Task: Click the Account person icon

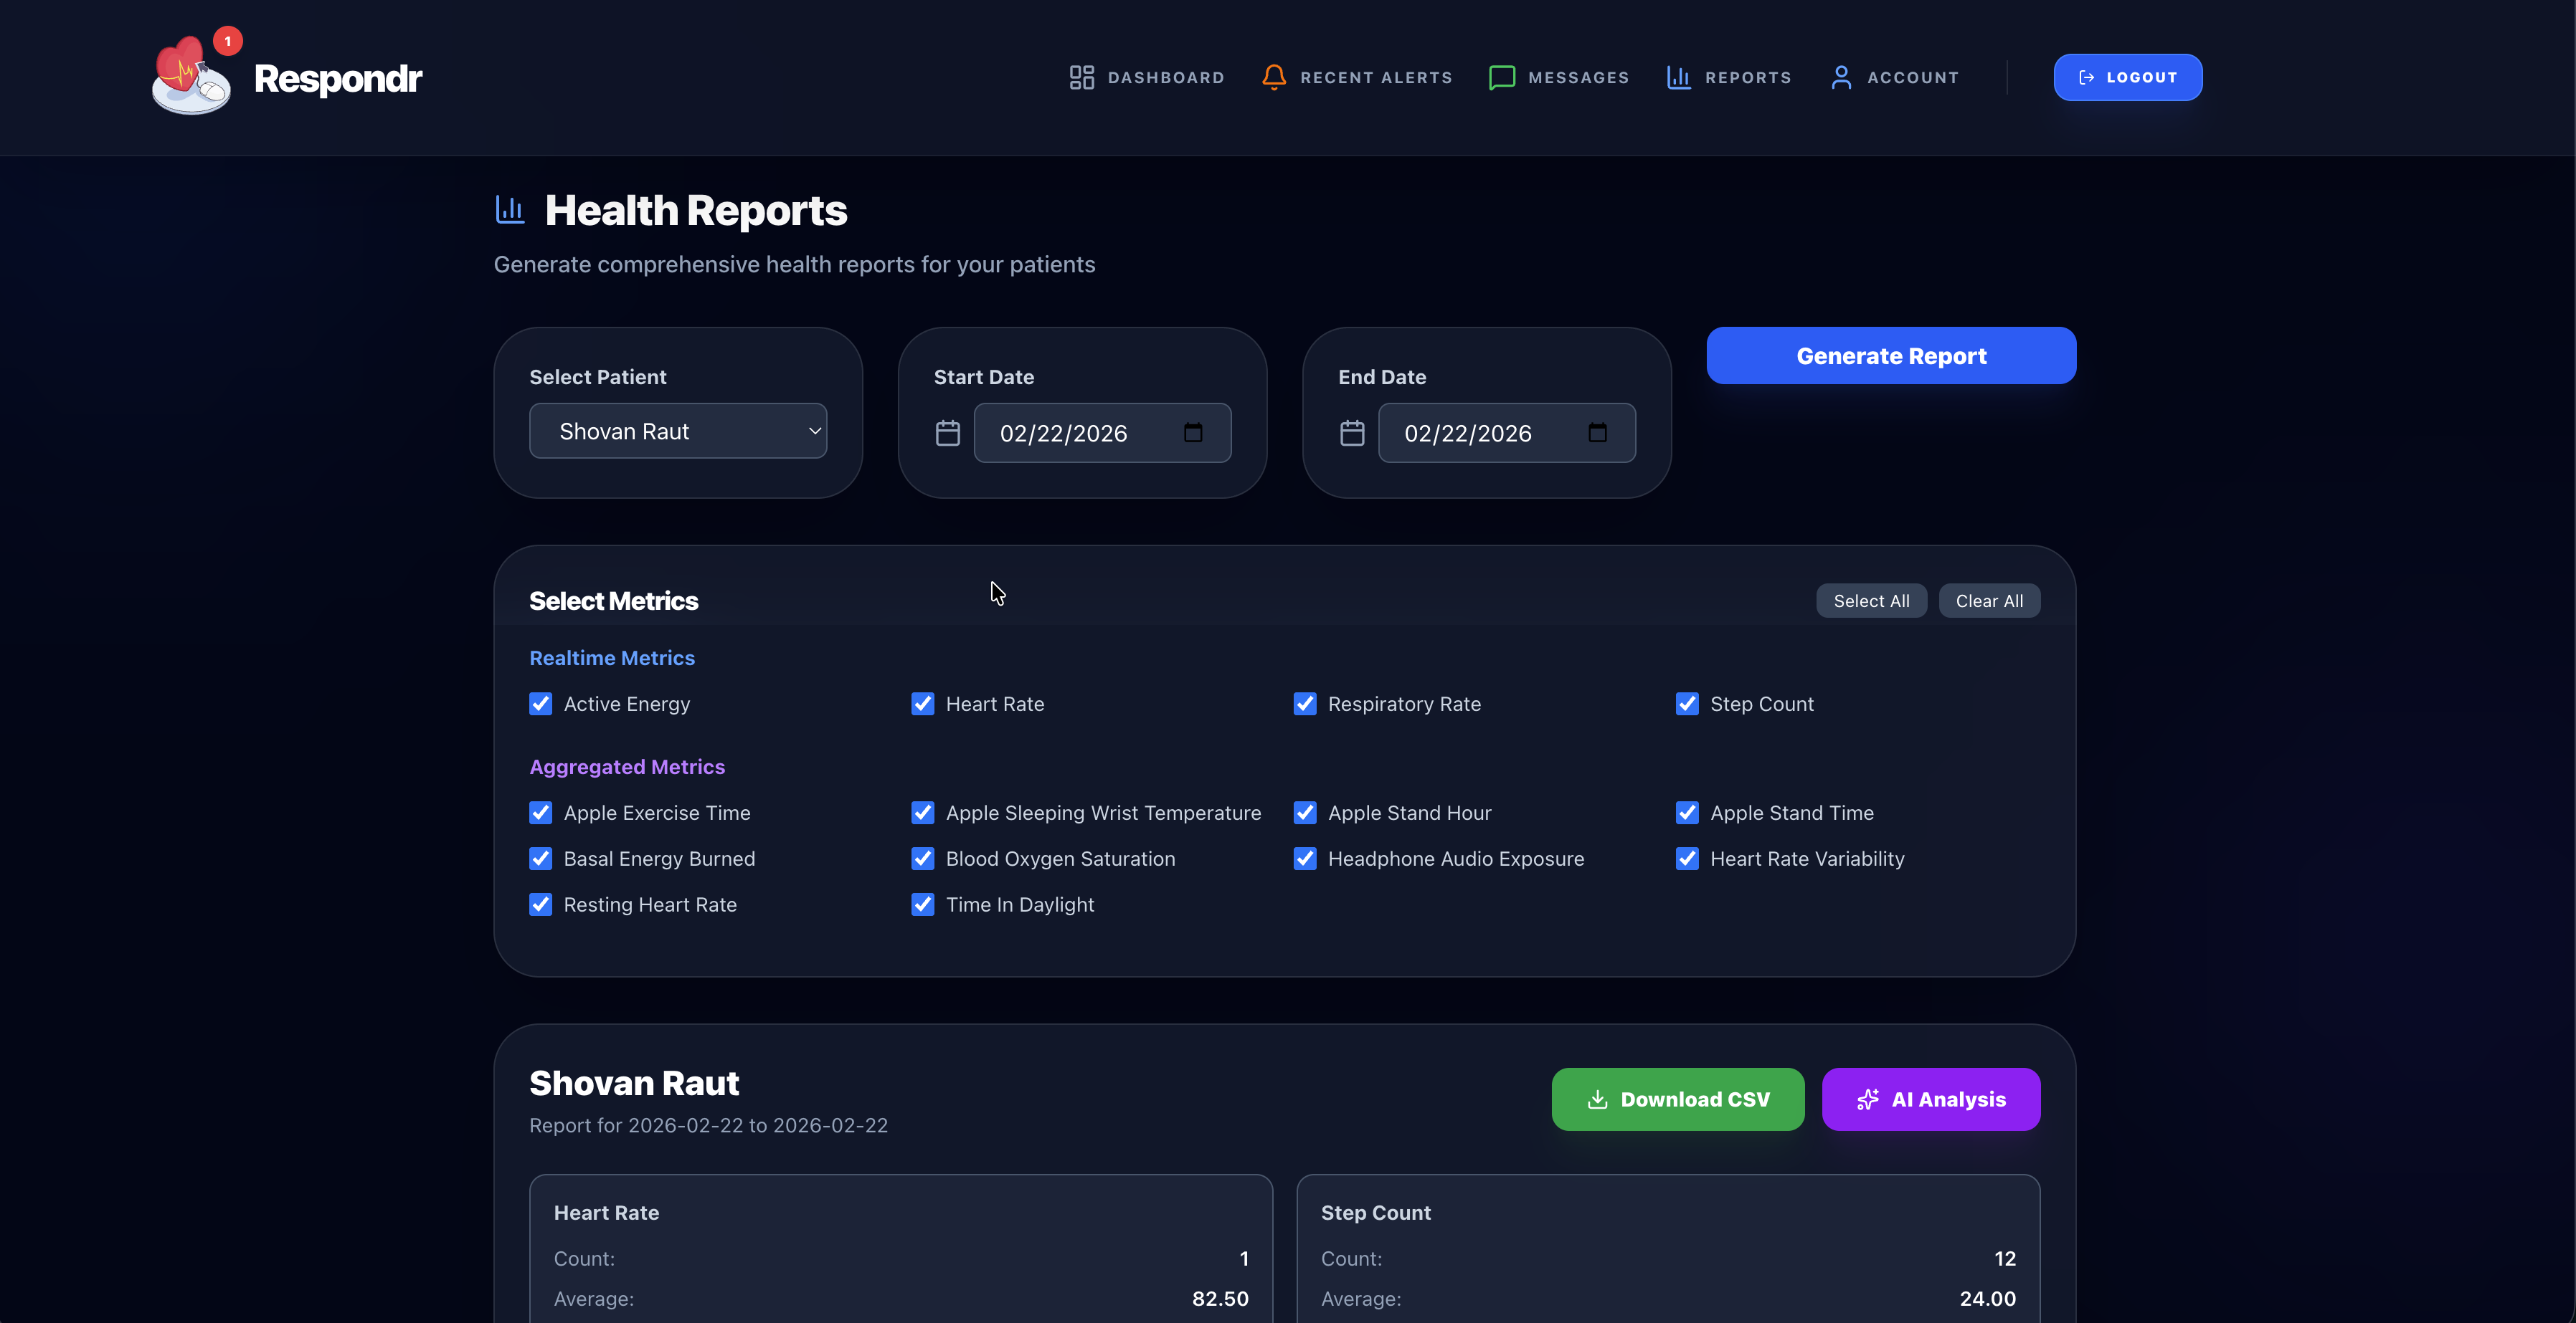Action: [x=1841, y=77]
